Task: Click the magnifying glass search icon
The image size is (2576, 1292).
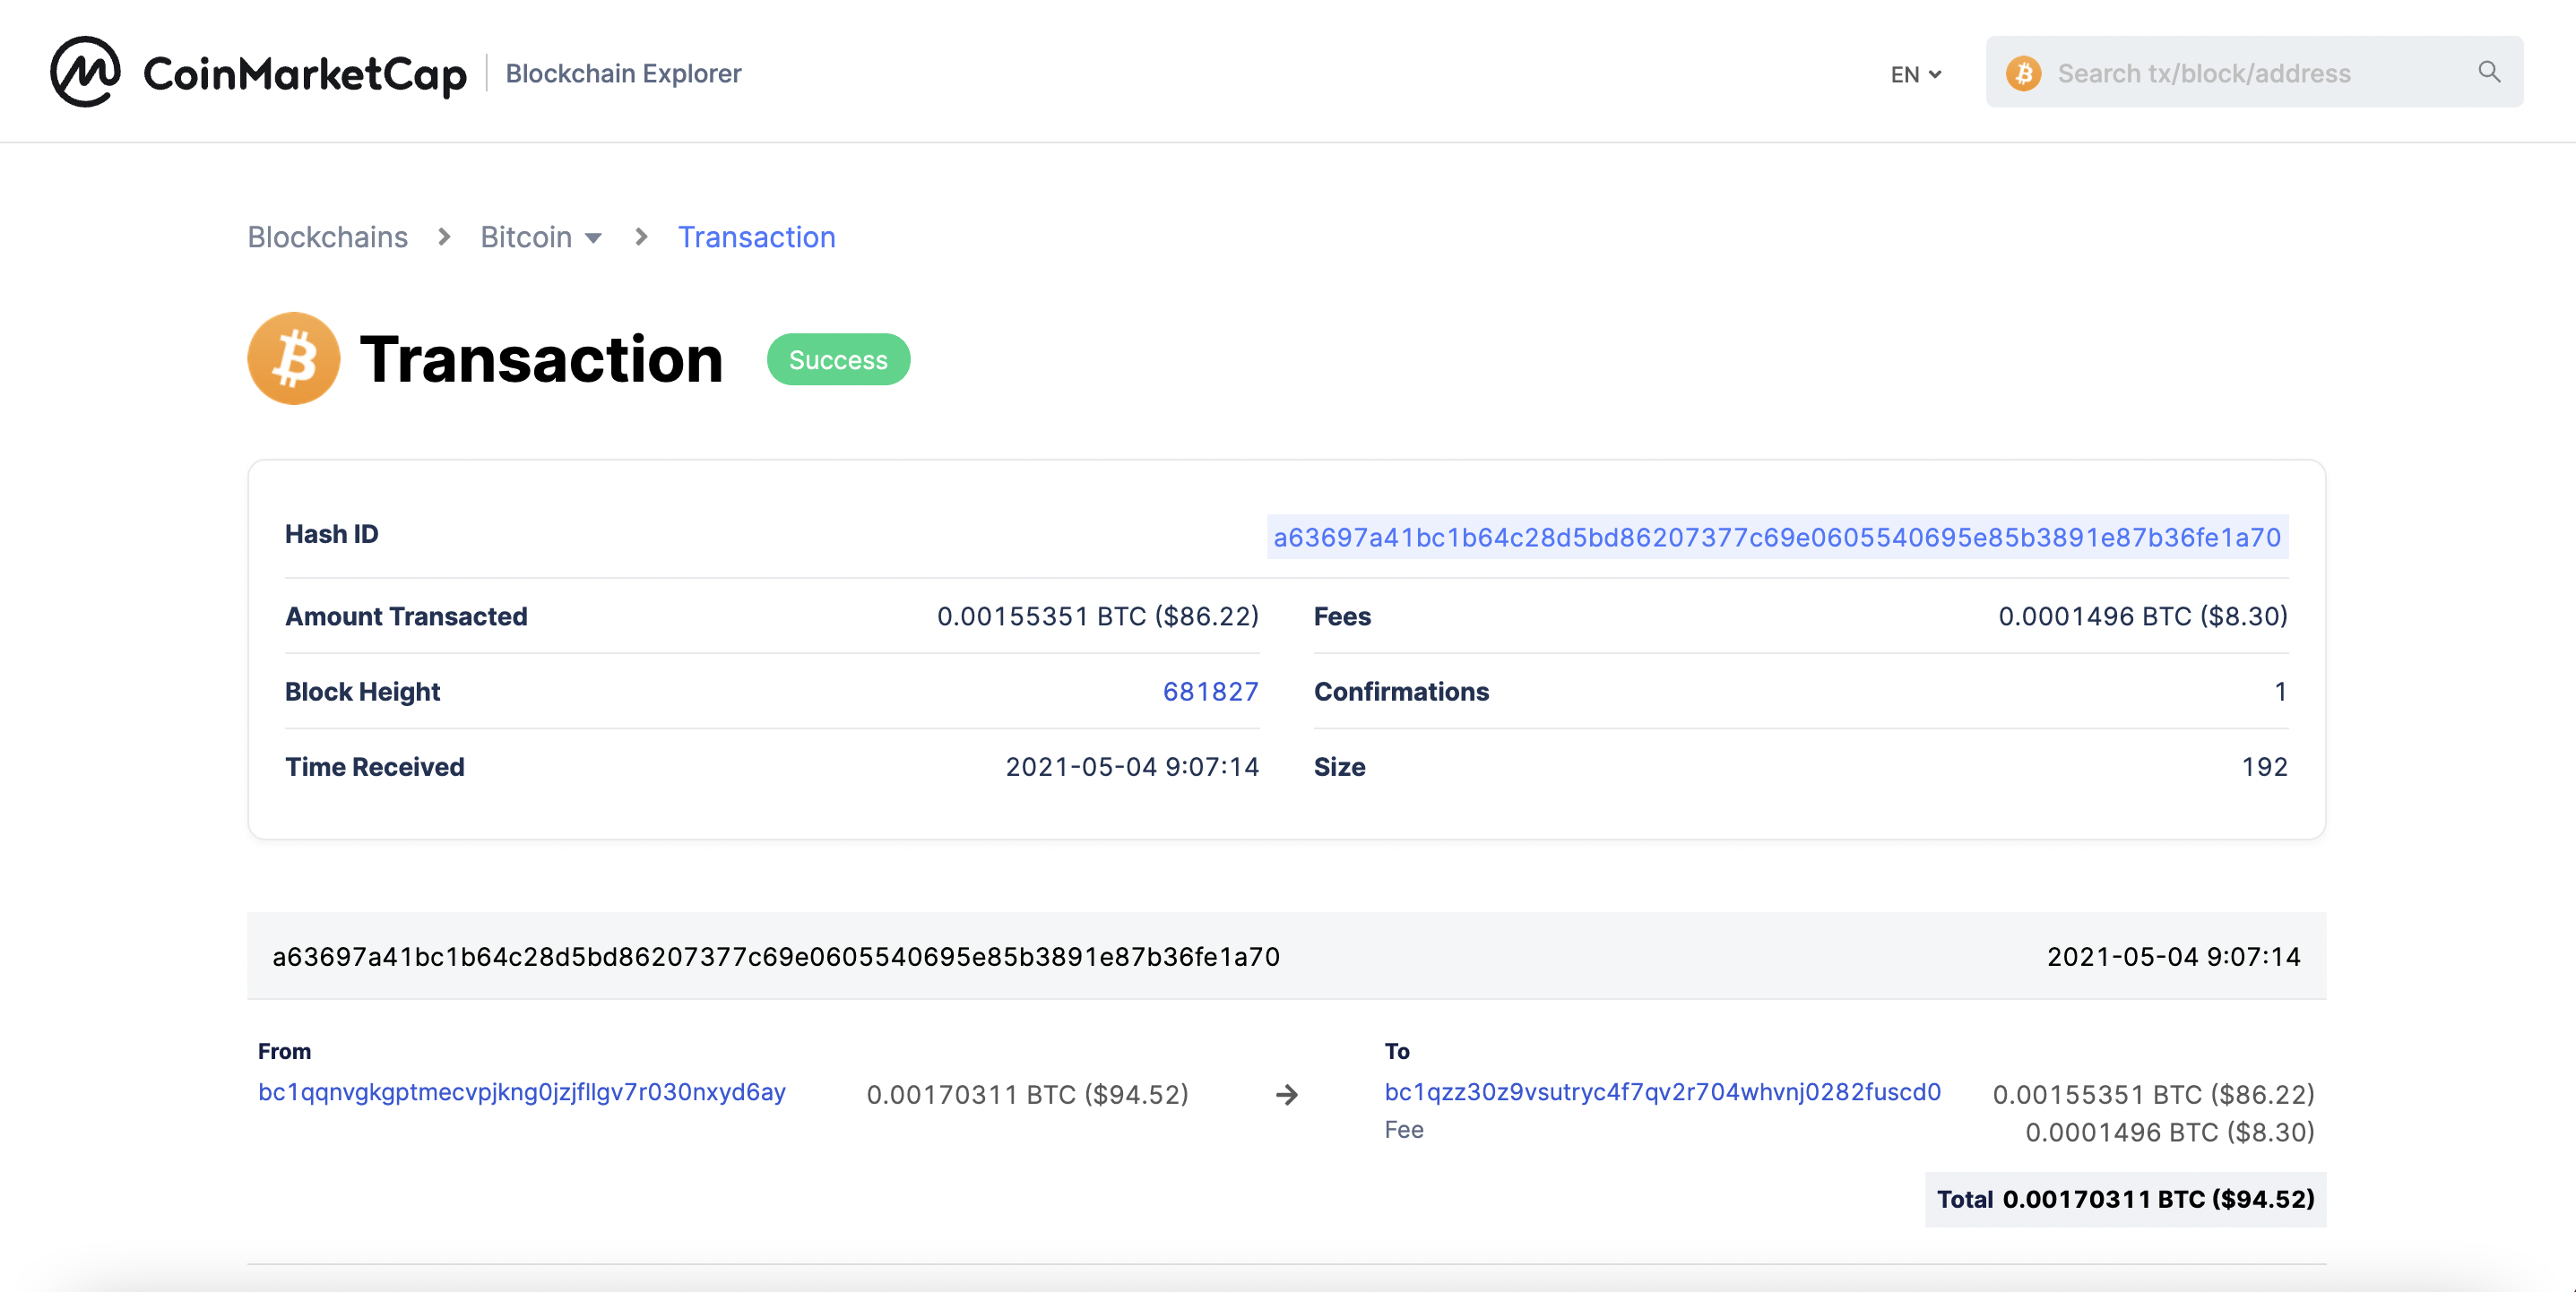Action: 2489,72
